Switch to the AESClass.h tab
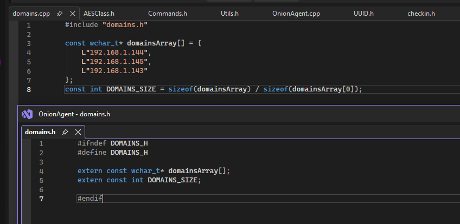 99,14
